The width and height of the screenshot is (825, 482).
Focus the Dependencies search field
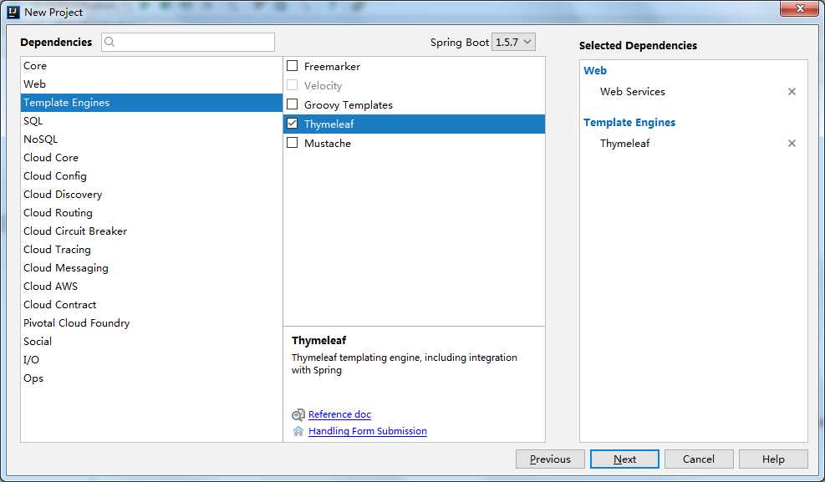tap(188, 42)
